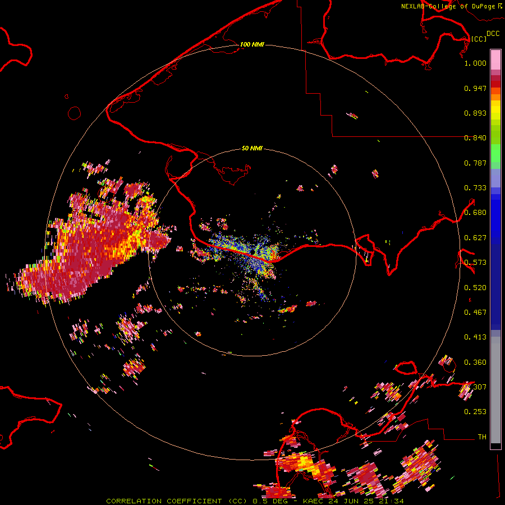
Task: Select the 0.467 scale value
Action: point(475,313)
